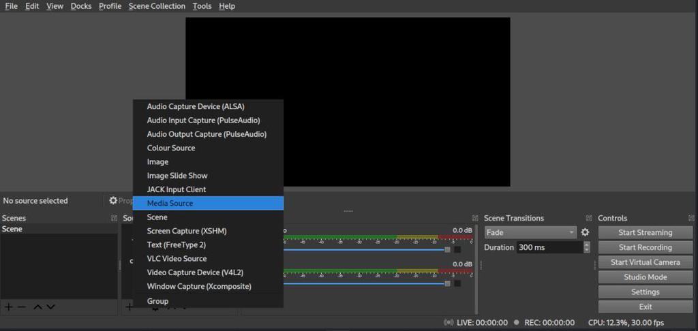Click the Properties gear icon in source toolbar
The width and height of the screenshot is (698, 331).
(x=113, y=201)
